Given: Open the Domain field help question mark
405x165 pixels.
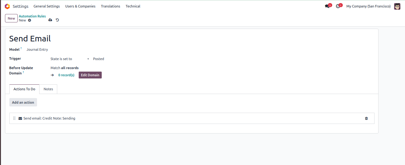Looking at the screenshot, I should click(23, 72).
